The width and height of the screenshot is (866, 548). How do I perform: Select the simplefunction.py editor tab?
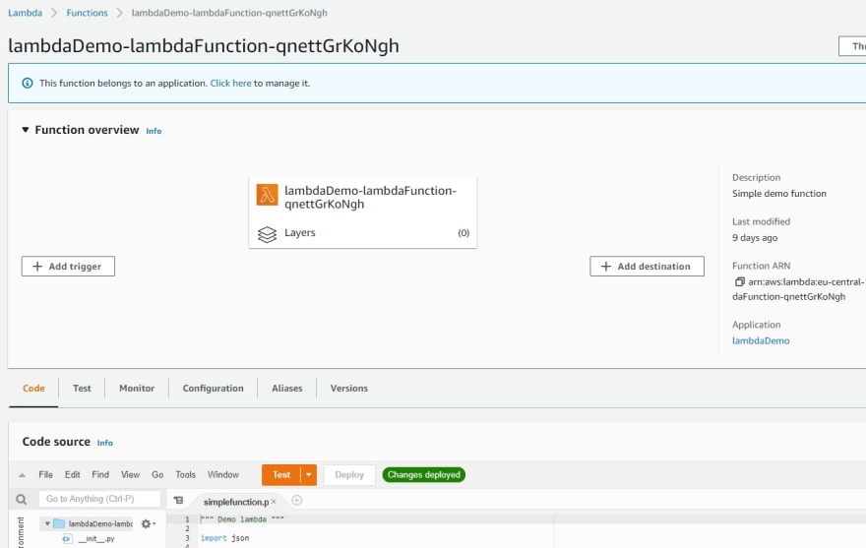tap(235, 502)
